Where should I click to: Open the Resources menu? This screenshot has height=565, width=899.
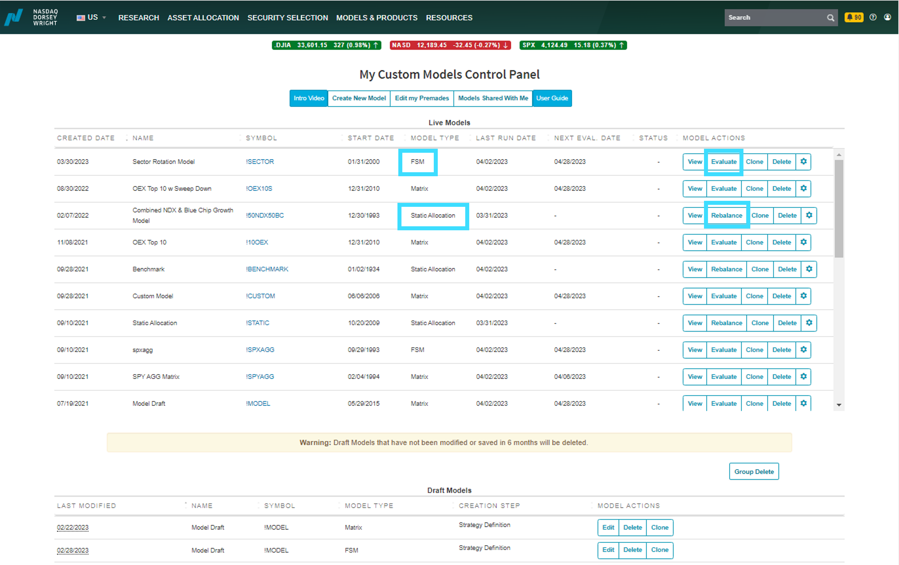[x=449, y=17]
